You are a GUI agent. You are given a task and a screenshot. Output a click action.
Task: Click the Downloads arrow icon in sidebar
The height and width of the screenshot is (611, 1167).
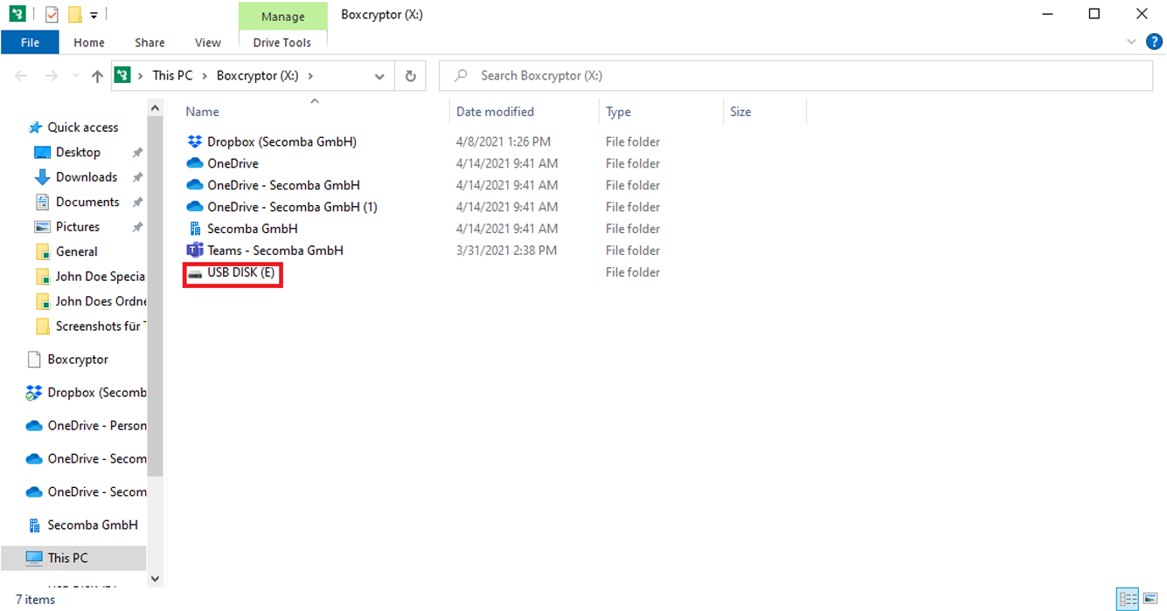(42, 177)
